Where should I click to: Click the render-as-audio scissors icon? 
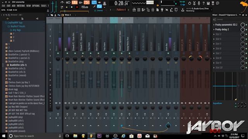click(194, 3)
